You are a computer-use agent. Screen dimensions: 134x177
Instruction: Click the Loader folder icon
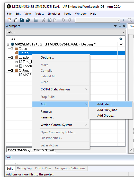point(16,57)
